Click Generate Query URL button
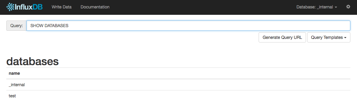The height and width of the screenshot is (110, 357). click(282, 37)
